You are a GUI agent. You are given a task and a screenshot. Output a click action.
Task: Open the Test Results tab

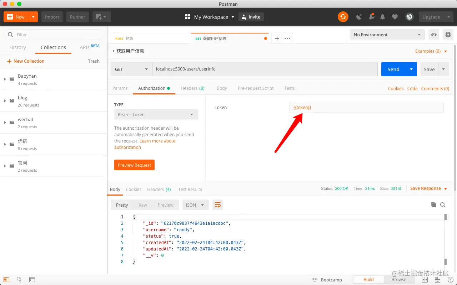pos(190,189)
